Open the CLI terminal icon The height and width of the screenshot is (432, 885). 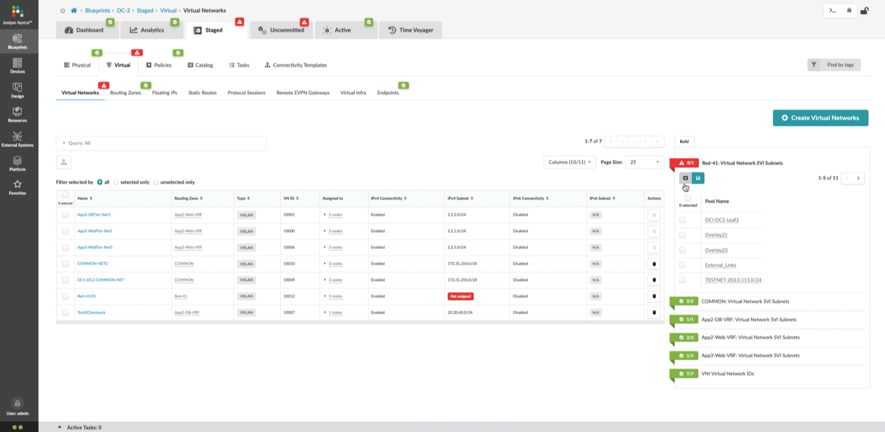pos(833,11)
